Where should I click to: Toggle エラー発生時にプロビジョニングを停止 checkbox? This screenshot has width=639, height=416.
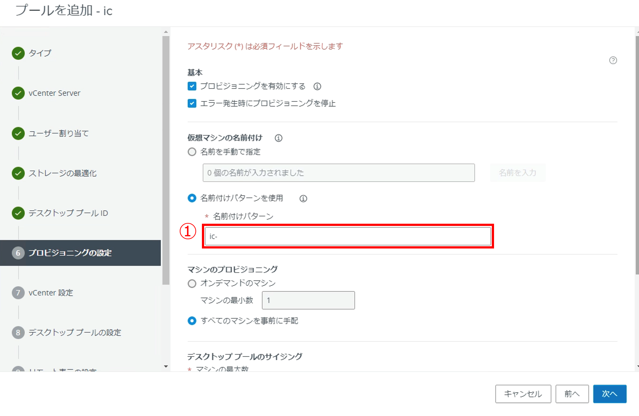[x=192, y=103]
